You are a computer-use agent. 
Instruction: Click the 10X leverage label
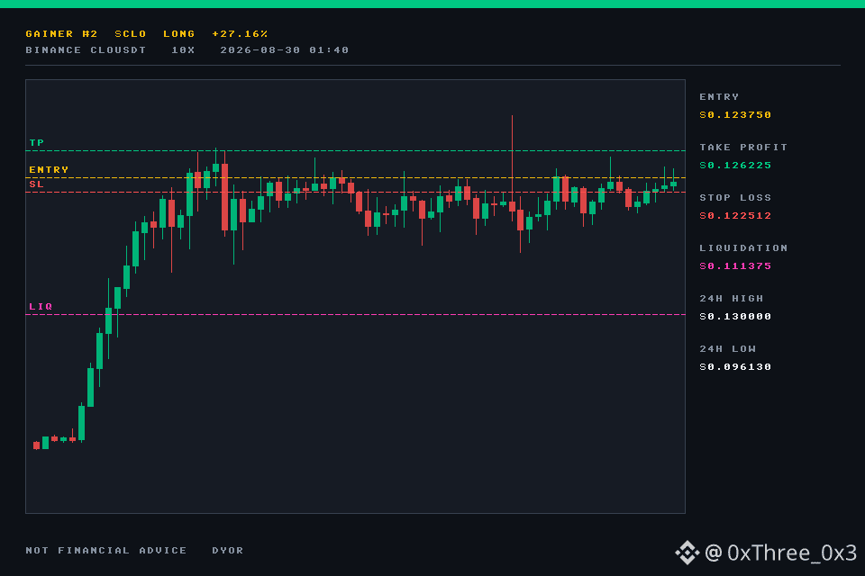click(183, 50)
